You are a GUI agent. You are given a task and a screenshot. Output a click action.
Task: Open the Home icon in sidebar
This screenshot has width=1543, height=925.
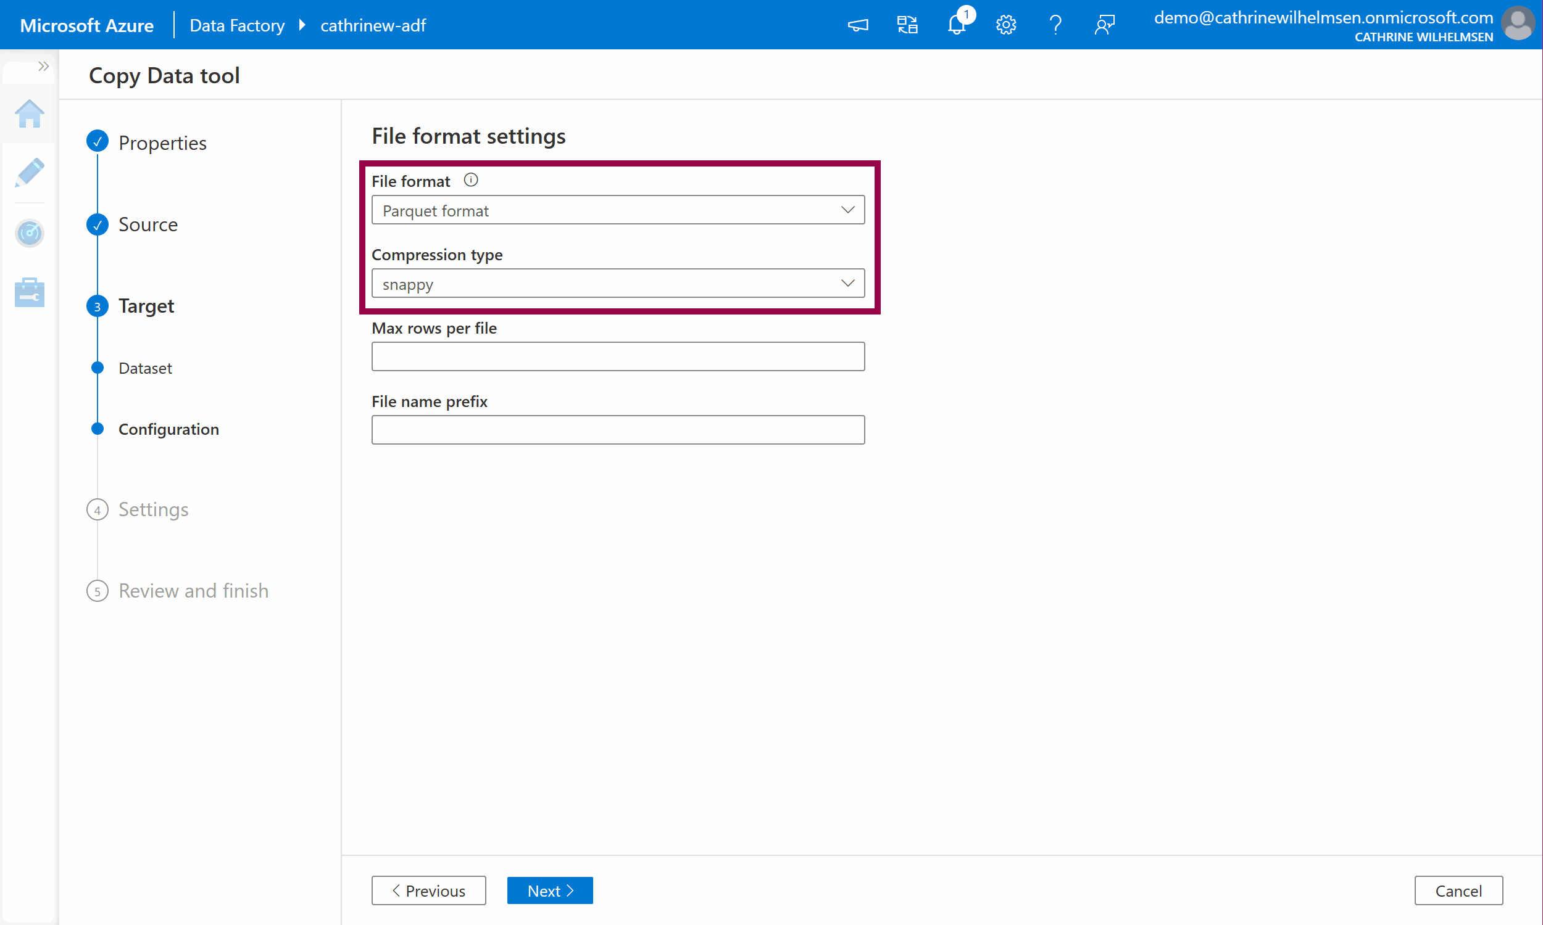[x=29, y=115]
